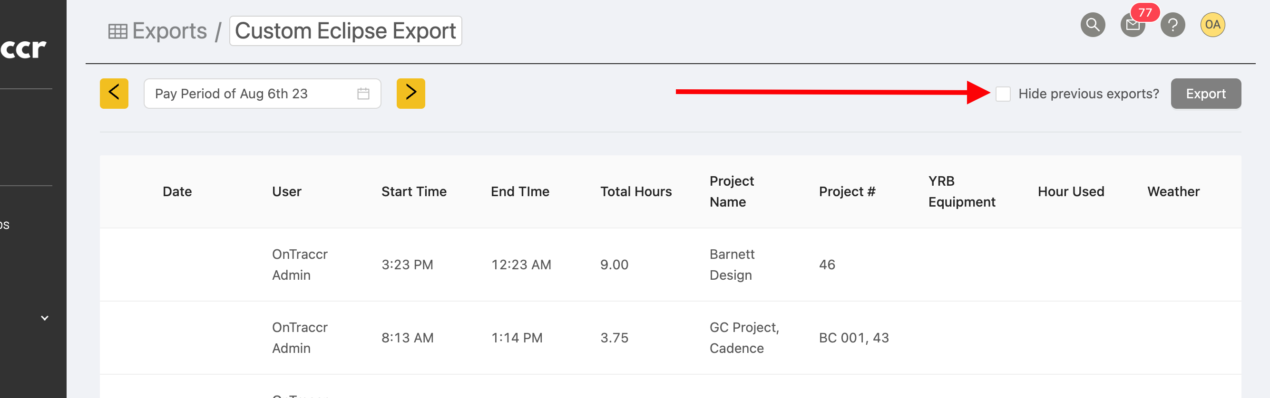Image resolution: width=1270 pixels, height=398 pixels.
Task: Edit the Custom Eclipse Export title field
Action: 345,31
